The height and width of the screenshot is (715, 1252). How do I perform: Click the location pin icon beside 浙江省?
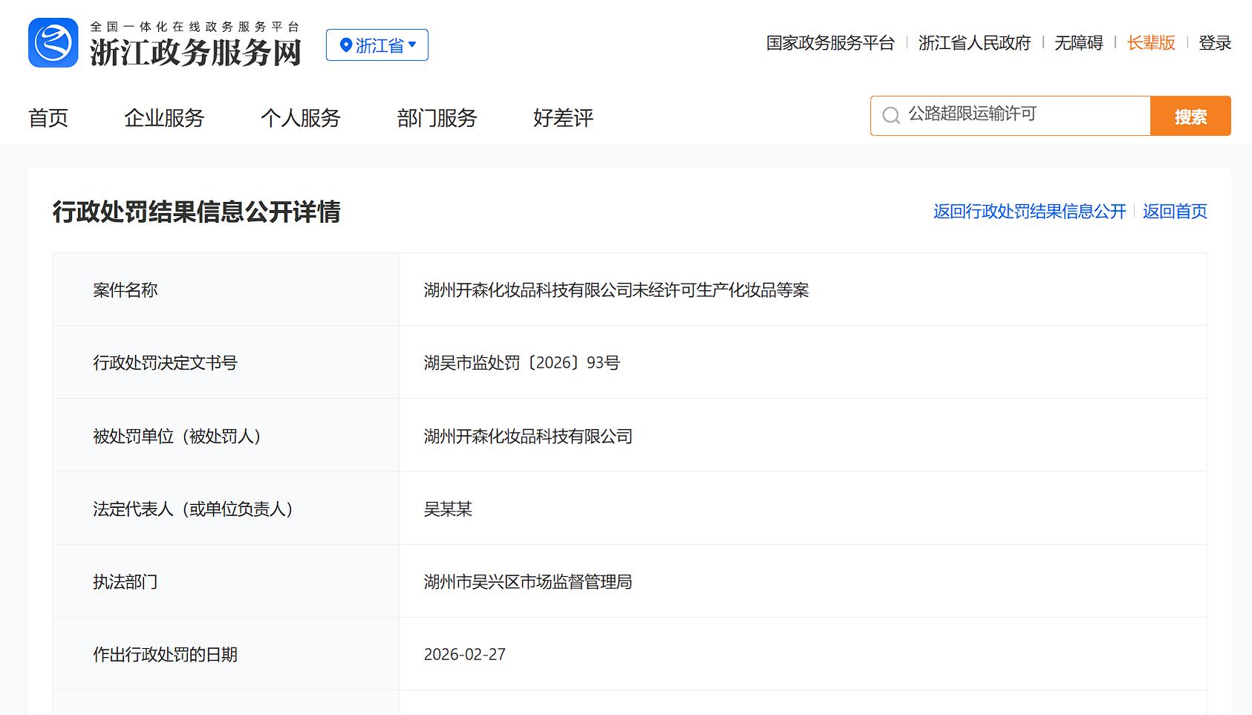coord(345,45)
